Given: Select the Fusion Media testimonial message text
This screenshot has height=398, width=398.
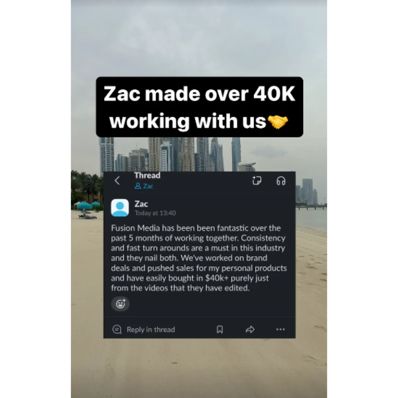Looking at the screenshot, I should pyautogui.click(x=199, y=258).
